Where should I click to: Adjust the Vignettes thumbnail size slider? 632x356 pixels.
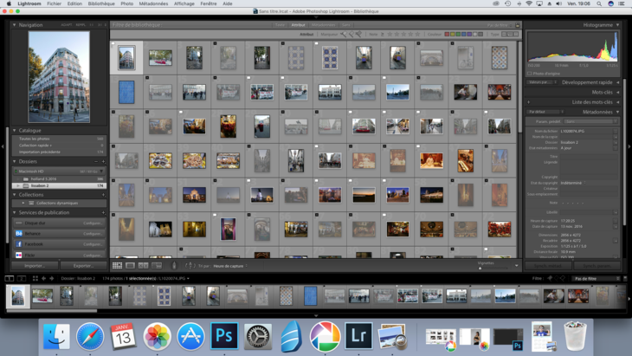tap(480, 269)
